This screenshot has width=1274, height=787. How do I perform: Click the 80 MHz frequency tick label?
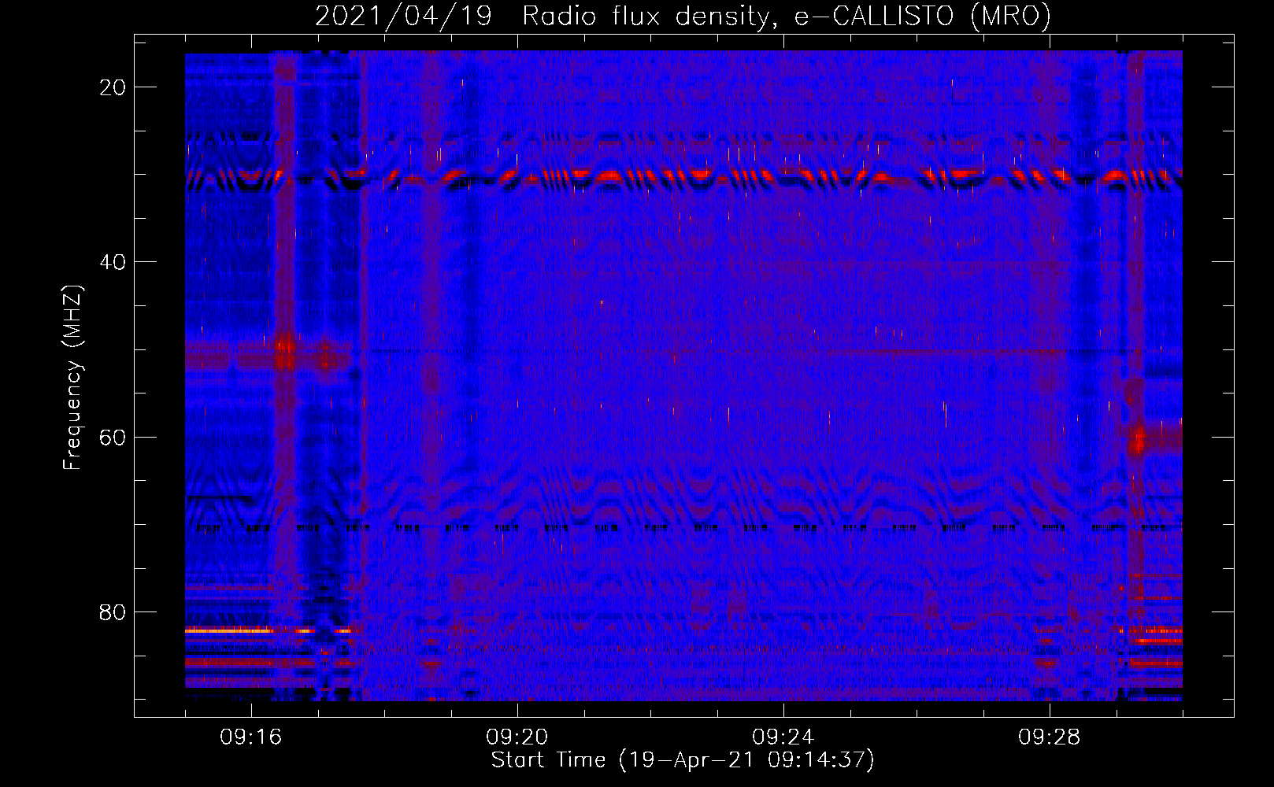click(113, 612)
